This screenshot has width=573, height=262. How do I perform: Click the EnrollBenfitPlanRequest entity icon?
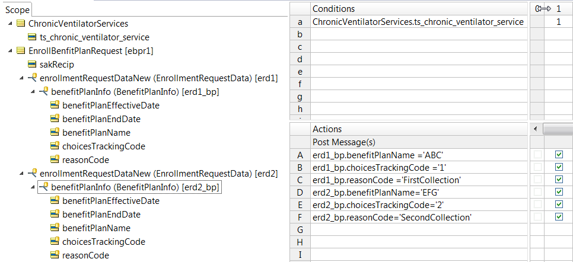[21, 51]
